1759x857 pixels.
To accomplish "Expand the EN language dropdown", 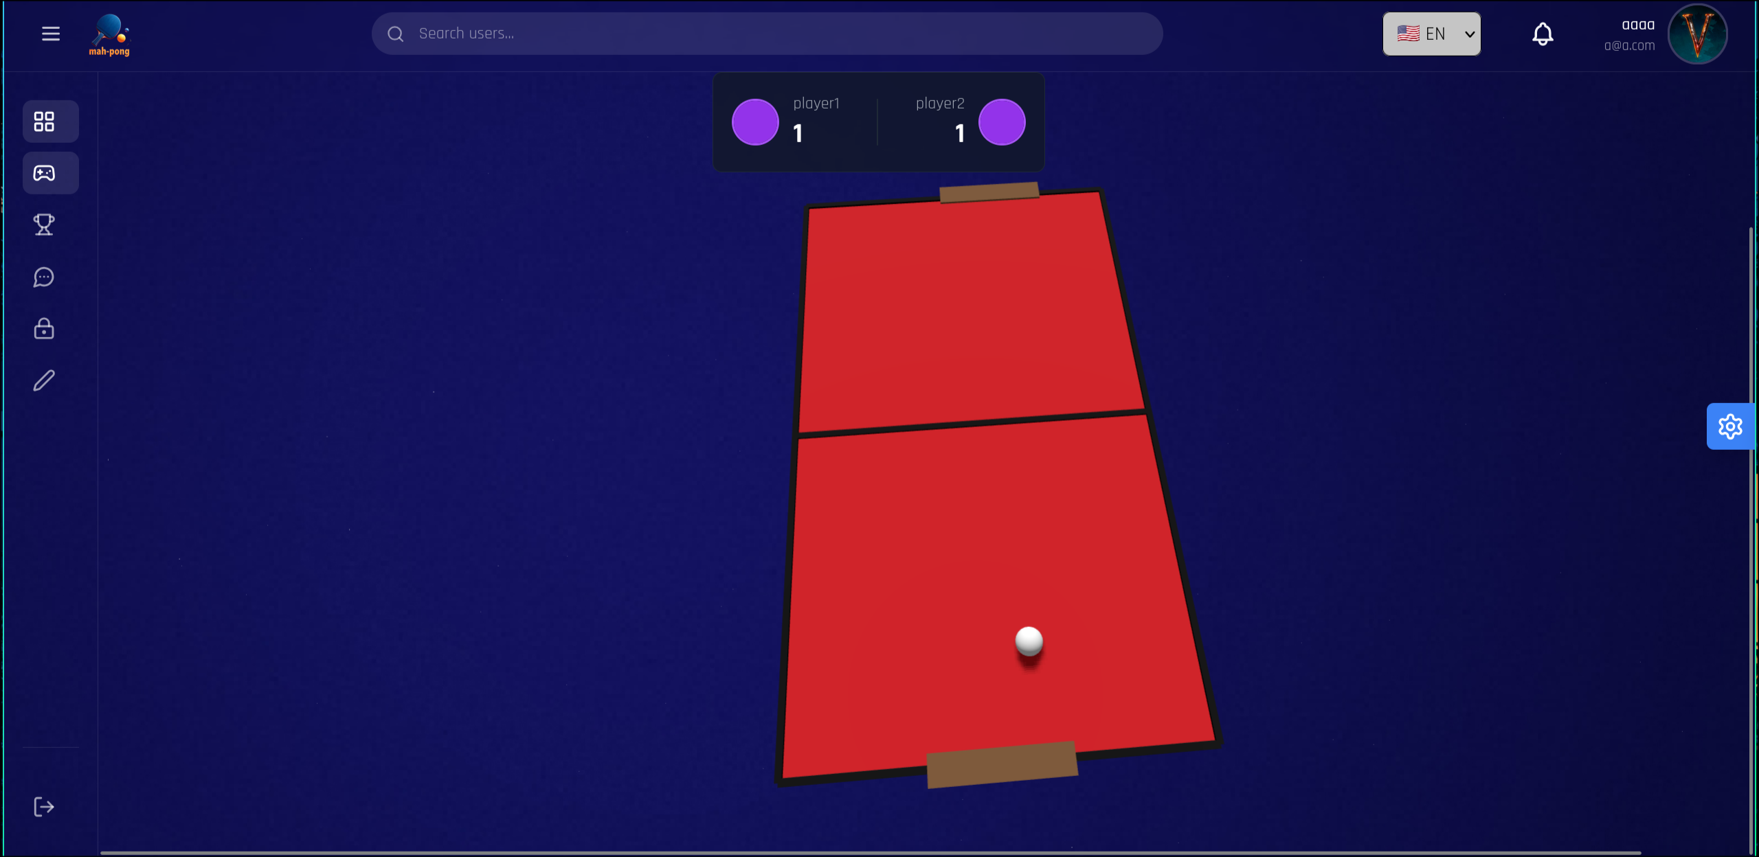I will tap(1431, 34).
